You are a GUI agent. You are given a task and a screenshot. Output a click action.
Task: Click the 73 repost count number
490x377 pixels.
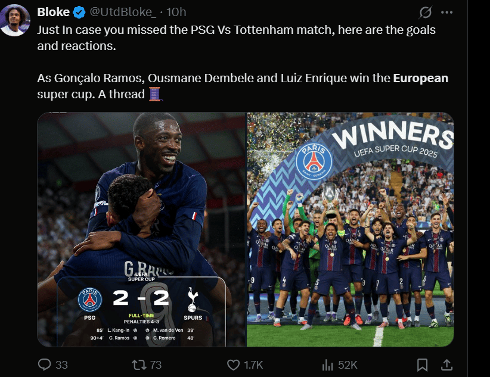(x=156, y=365)
